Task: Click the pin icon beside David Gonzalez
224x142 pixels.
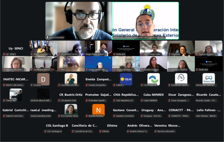Action: coord(47,37)
